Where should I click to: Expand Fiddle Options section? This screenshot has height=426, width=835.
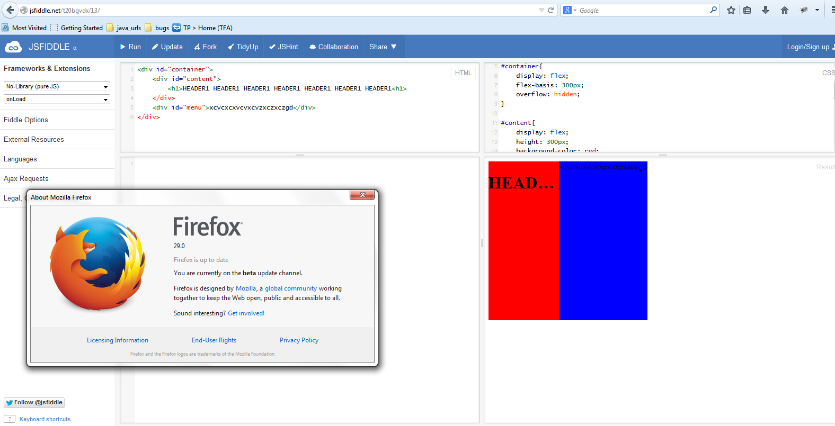26,120
